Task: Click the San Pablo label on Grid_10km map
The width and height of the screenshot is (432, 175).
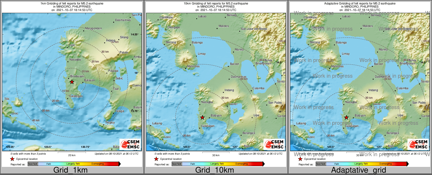Action: [x=275, y=103]
